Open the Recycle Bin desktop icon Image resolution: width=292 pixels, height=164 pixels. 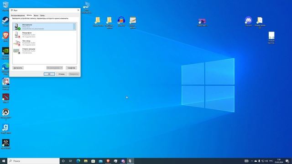tap(5, 6)
